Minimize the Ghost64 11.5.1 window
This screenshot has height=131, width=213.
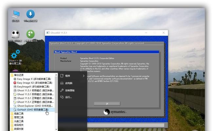point(146,33)
